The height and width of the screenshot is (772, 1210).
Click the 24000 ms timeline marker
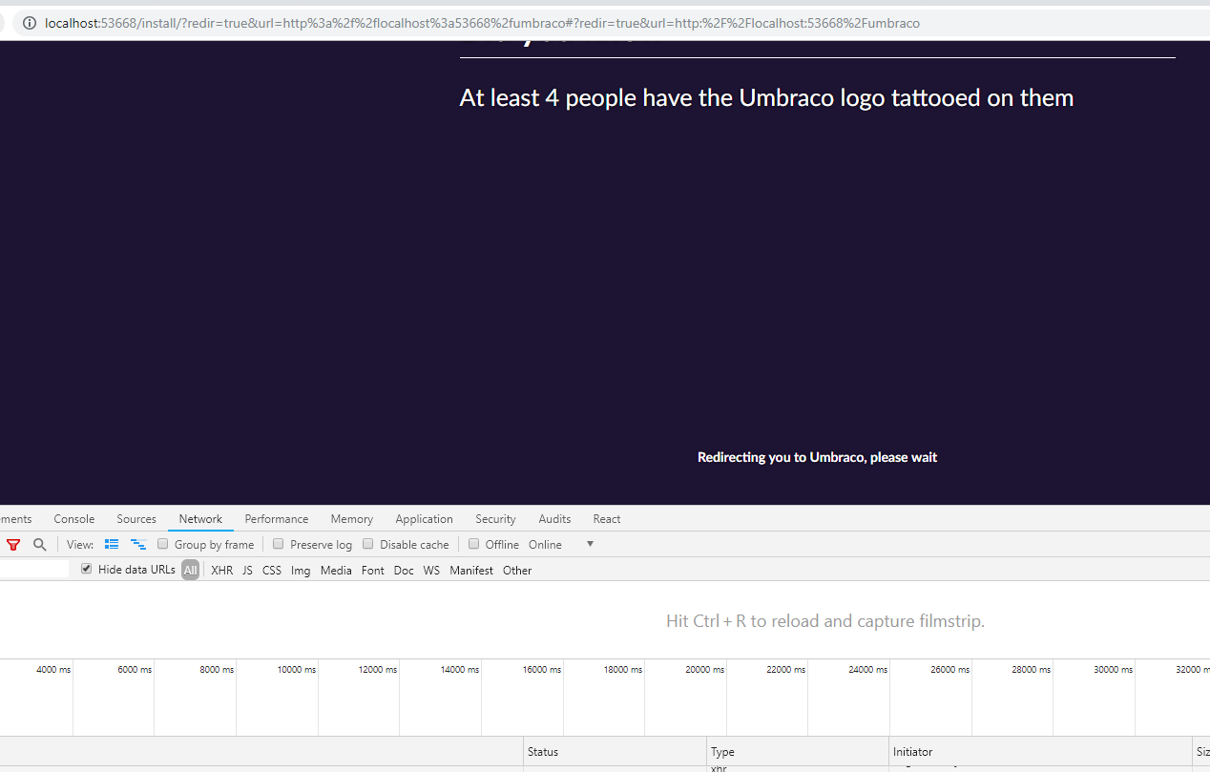tap(867, 670)
